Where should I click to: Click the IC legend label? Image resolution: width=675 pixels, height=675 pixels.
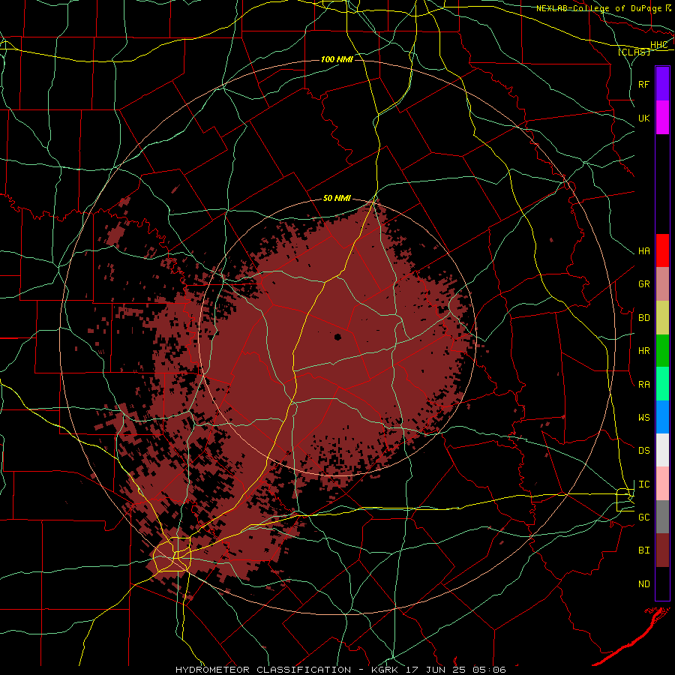[643, 484]
